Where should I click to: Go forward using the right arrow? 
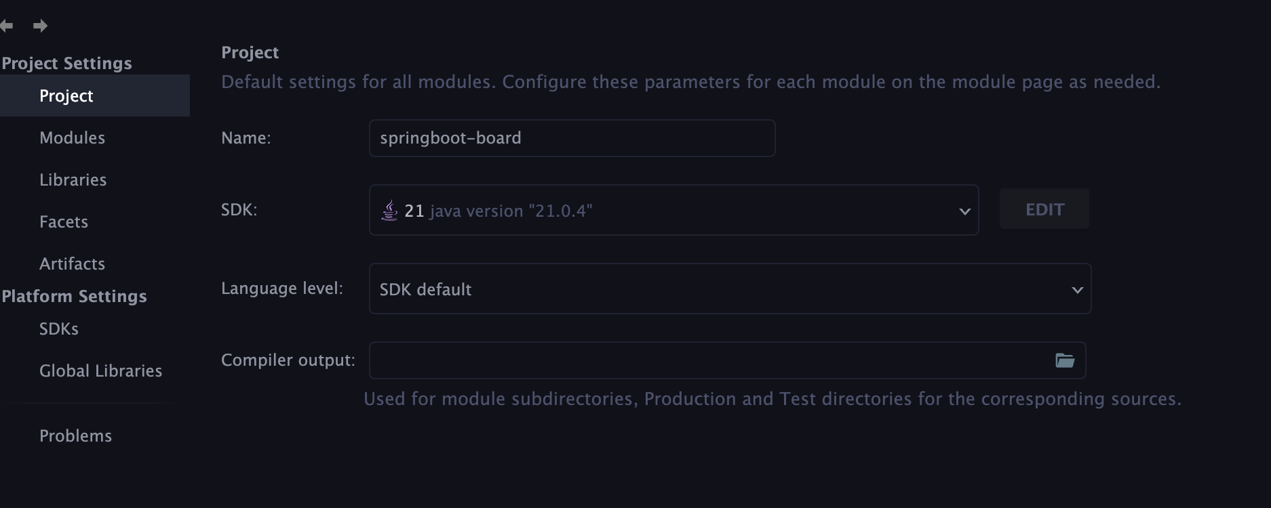pos(41,26)
